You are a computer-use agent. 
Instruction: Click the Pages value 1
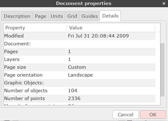tap(70, 52)
